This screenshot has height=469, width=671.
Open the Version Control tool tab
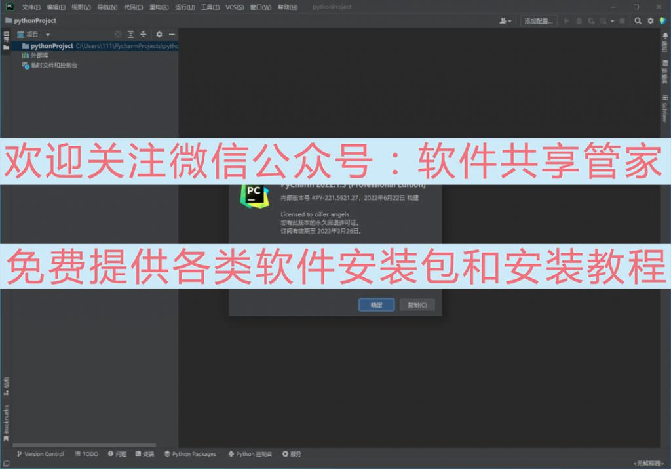(40, 454)
